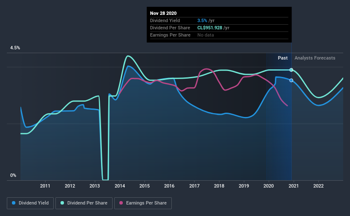Click the 0% y-axis label
This screenshot has height=216, width=350.
tap(13, 176)
